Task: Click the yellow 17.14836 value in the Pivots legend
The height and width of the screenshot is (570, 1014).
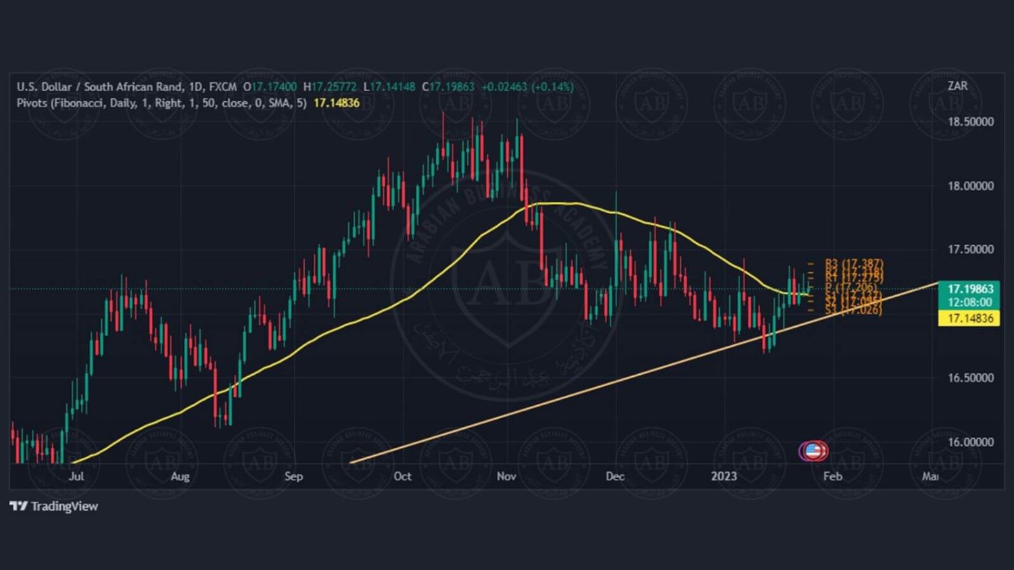Action: (x=337, y=103)
